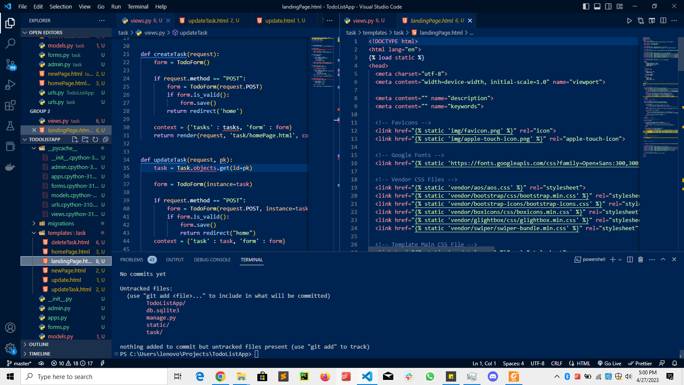Run the Python file via the play icon

(x=629, y=20)
